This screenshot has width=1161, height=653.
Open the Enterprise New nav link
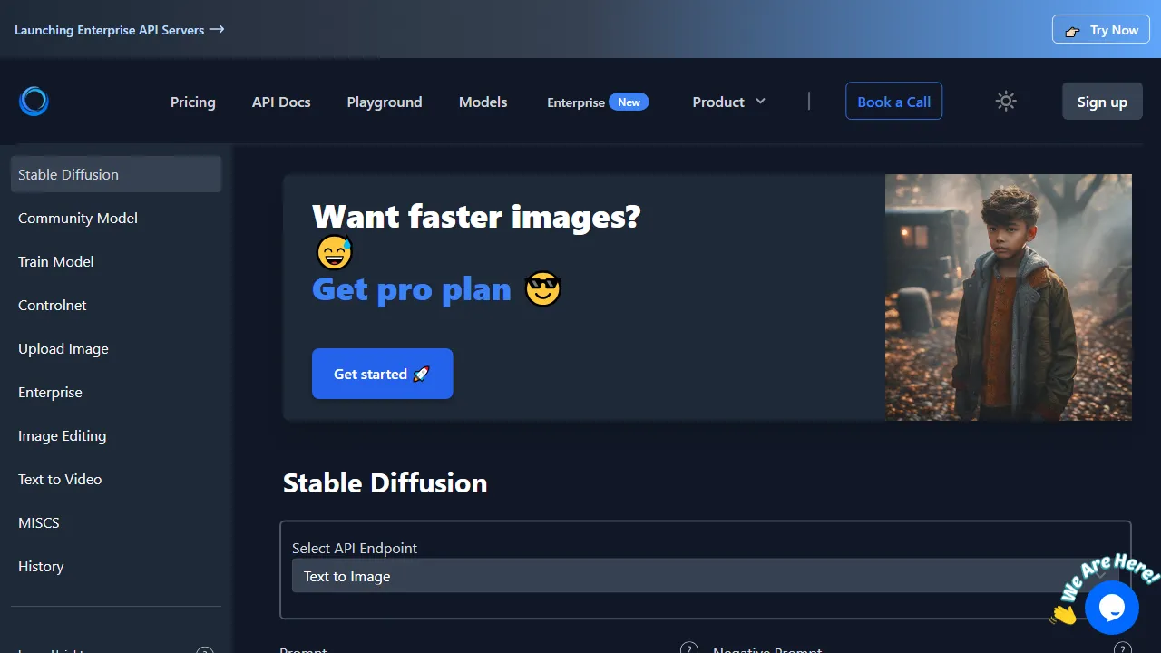tap(598, 102)
